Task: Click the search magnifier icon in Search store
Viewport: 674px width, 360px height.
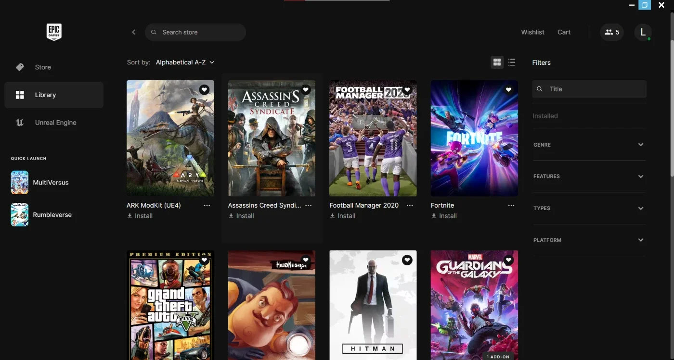Action: 154,32
